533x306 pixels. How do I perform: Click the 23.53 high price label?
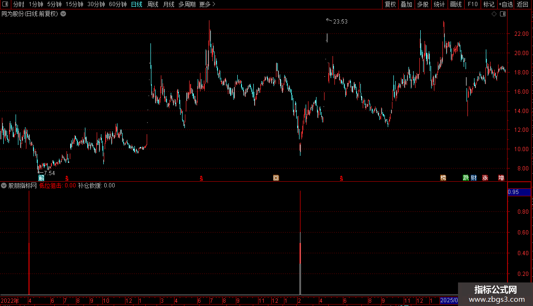(340, 21)
